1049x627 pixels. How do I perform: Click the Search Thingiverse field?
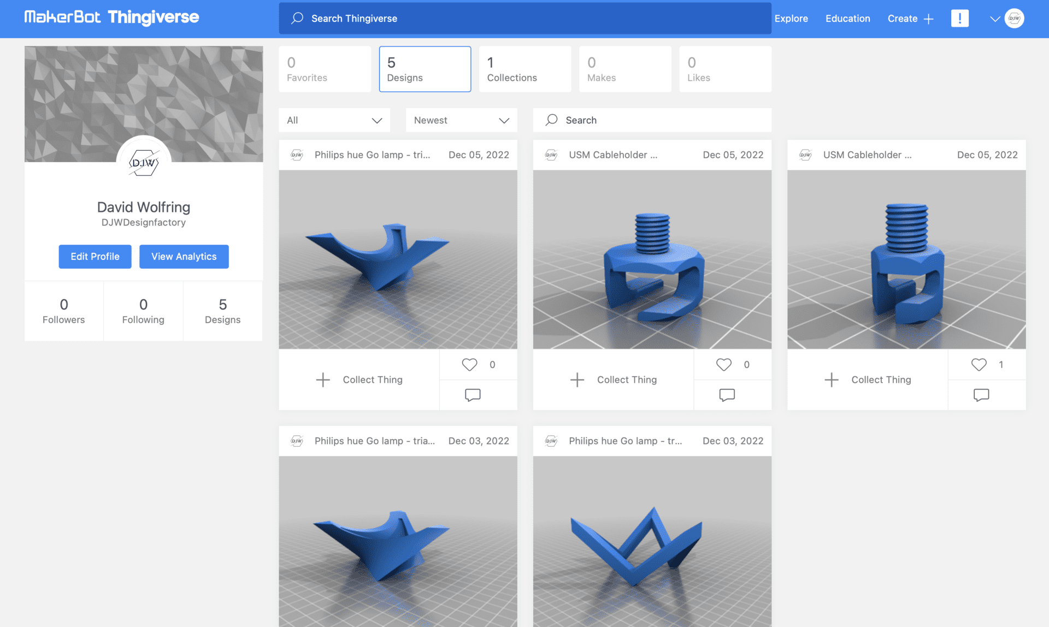pyautogui.click(x=524, y=19)
